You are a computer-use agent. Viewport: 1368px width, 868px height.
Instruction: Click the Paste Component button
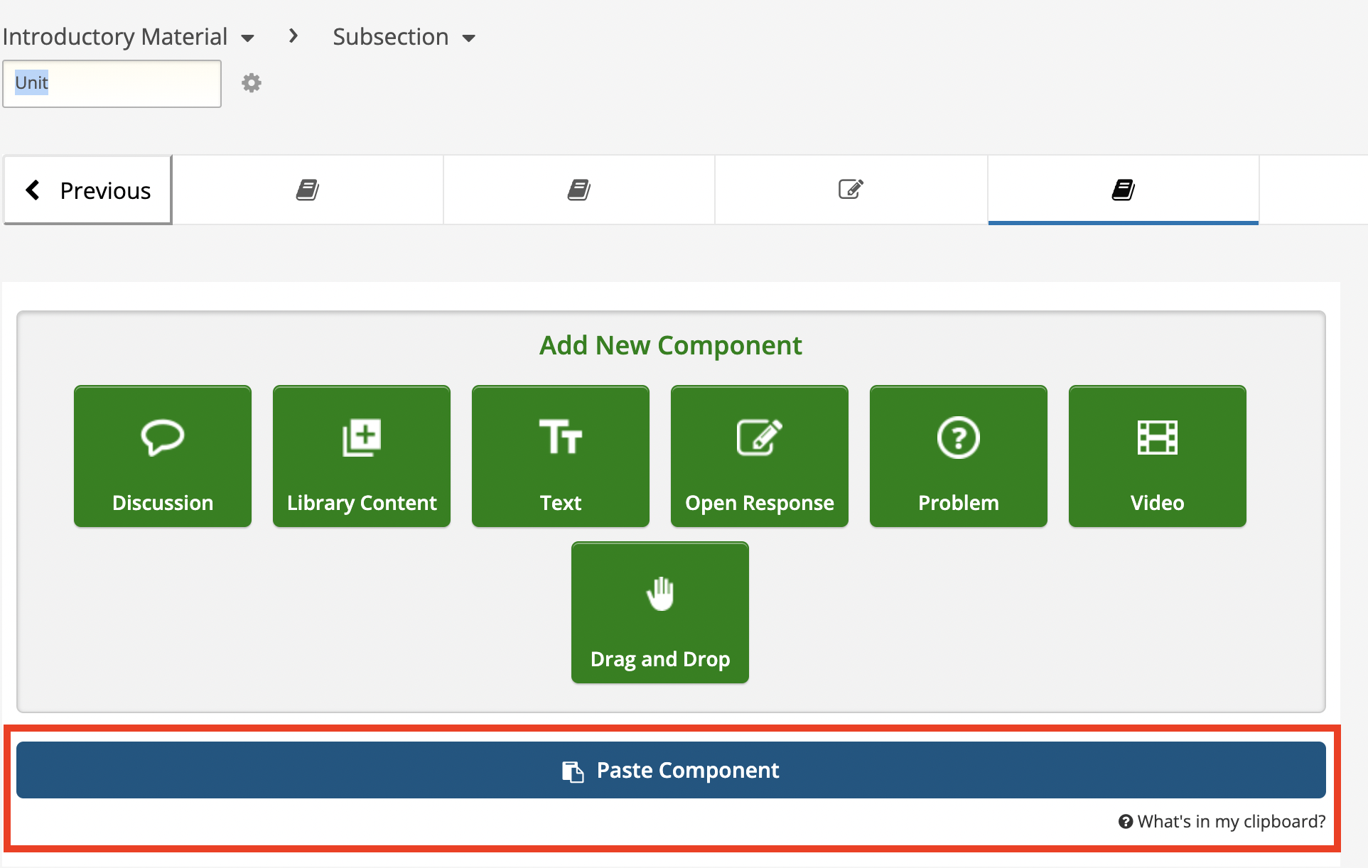point(671,769)
